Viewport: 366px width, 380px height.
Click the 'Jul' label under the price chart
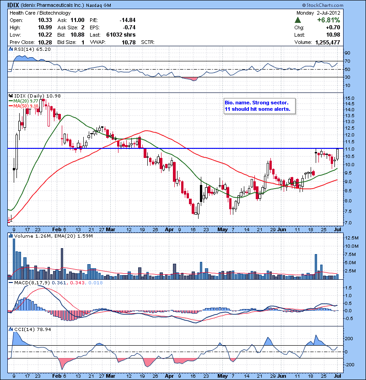[338, 229]
